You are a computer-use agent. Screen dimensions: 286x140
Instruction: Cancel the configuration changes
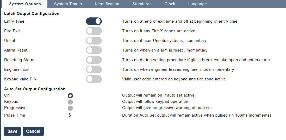33,131
